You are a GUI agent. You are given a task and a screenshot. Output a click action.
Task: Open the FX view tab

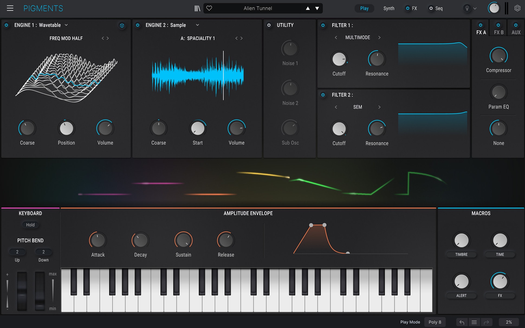pos(414,8)
